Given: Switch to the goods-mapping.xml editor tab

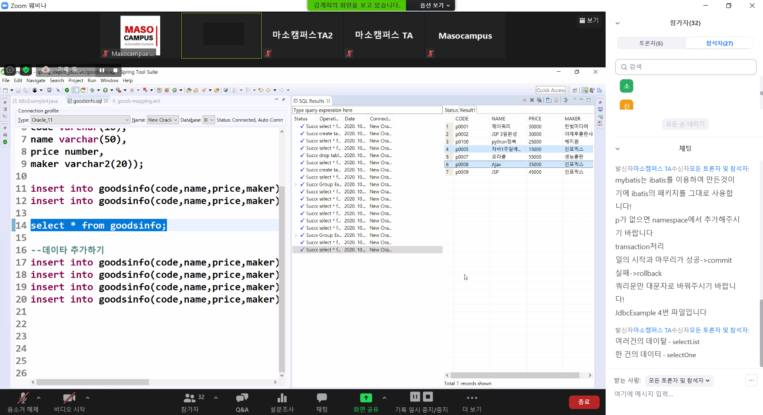Looking at the screenshot, I should coord(139,101).
